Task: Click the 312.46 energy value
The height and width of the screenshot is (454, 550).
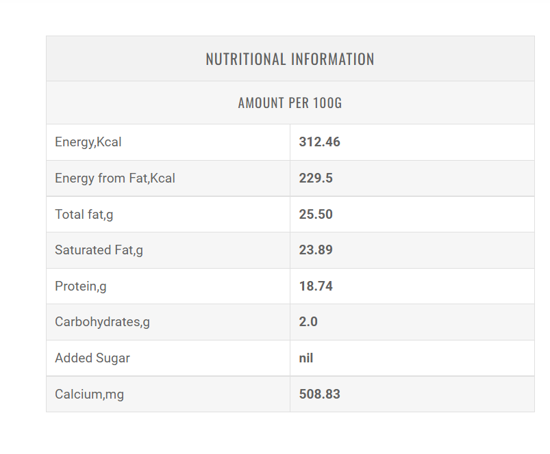Action: [x=320, y=142]
